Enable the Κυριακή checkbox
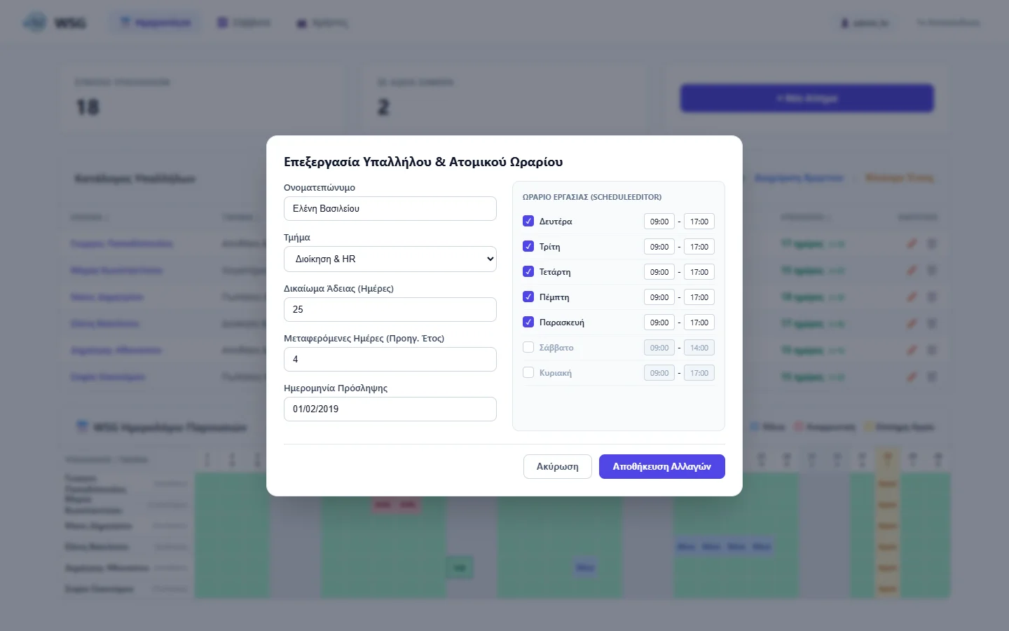Image resolution: width=1009 pixels, height=631 pixels. 528,372
